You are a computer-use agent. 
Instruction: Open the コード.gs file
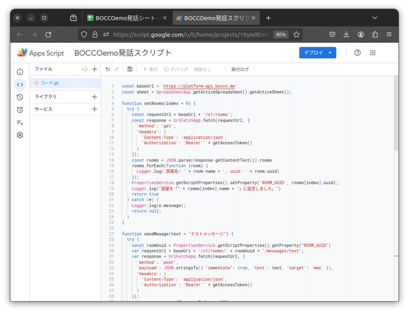[65, 83]
